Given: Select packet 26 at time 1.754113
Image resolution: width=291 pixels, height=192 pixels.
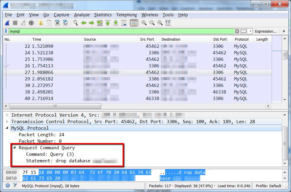Looking at the screenshot, I should point(137,66).
